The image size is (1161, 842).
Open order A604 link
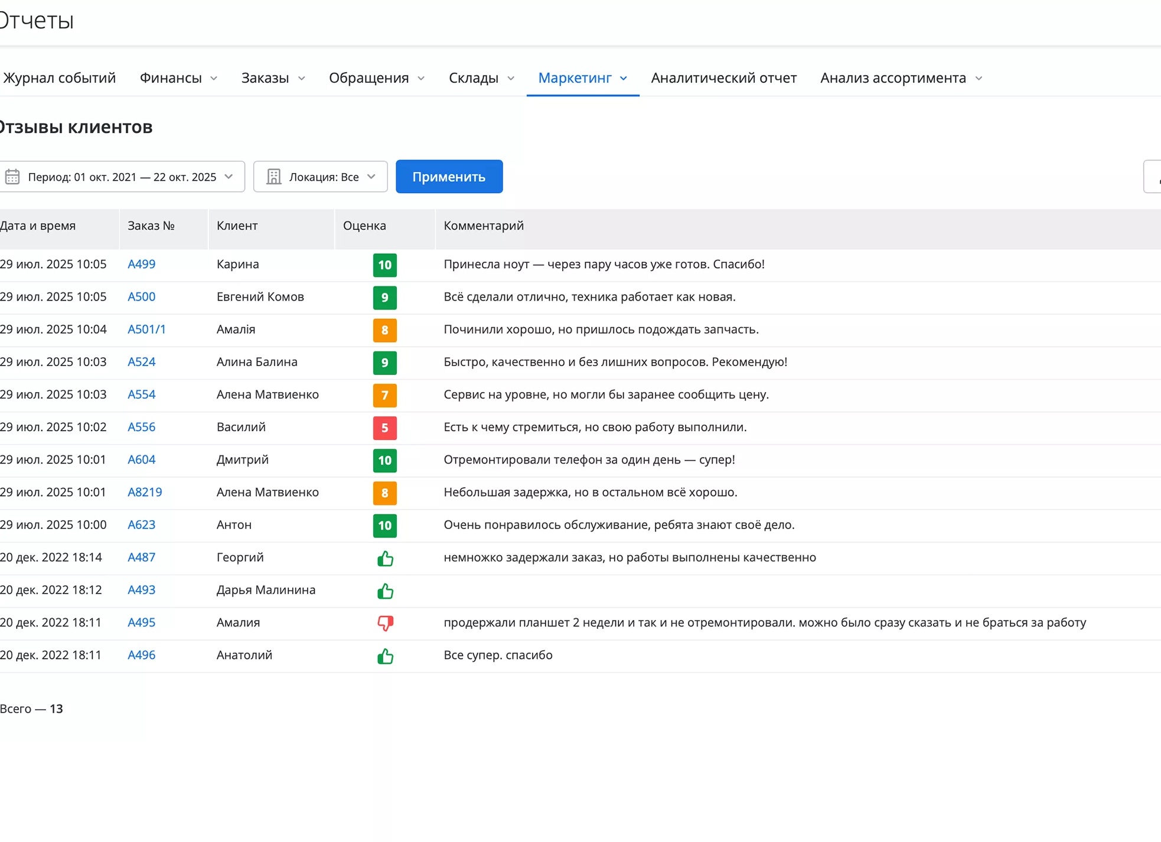point(141,459)
